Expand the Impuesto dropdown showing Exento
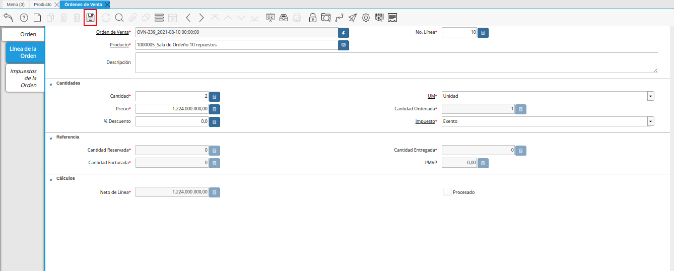Viewport: 674px width, 271px height. coord(650,121)
